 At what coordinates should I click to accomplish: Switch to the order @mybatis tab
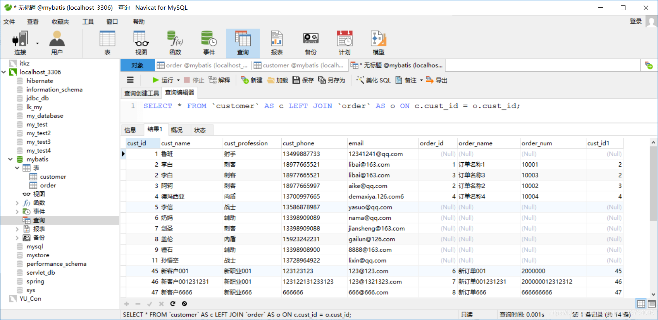click(202, 65)
